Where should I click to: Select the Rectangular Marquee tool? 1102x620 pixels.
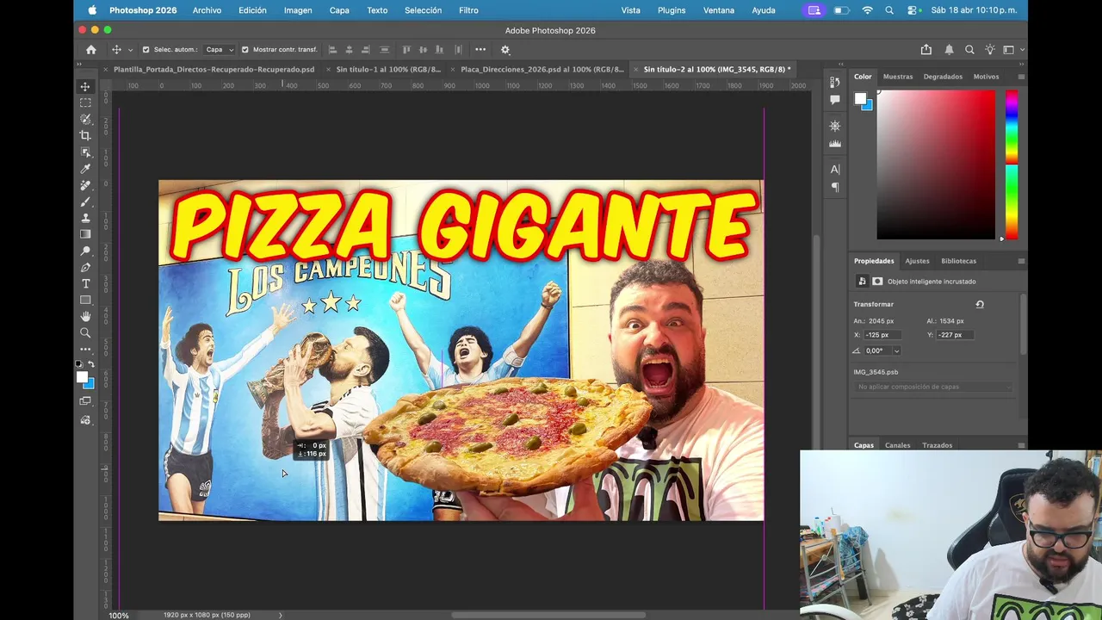click(x=85, y=102)
